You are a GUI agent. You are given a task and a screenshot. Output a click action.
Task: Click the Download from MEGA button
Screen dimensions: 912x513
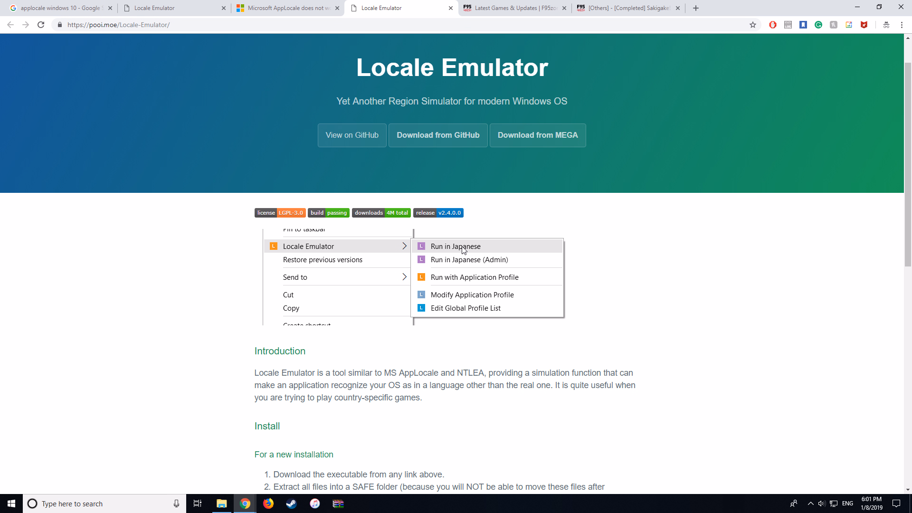click(x=538, y=135)
